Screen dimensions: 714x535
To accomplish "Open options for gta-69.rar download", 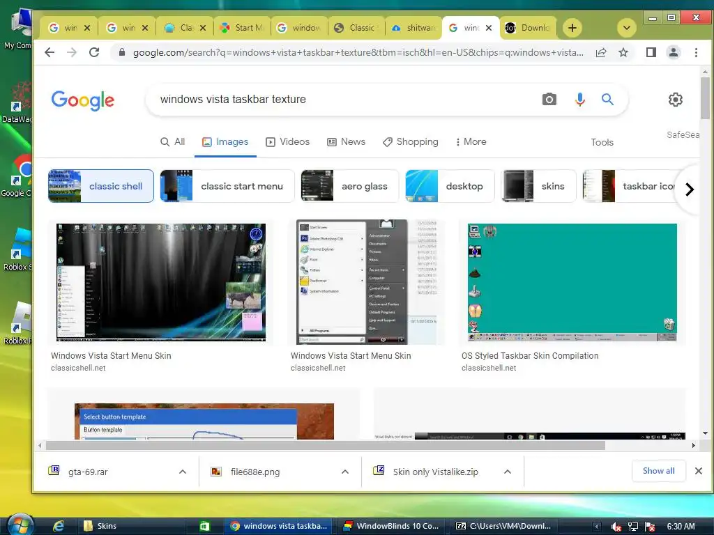I will pyautogui.click(x=183, y=472).
